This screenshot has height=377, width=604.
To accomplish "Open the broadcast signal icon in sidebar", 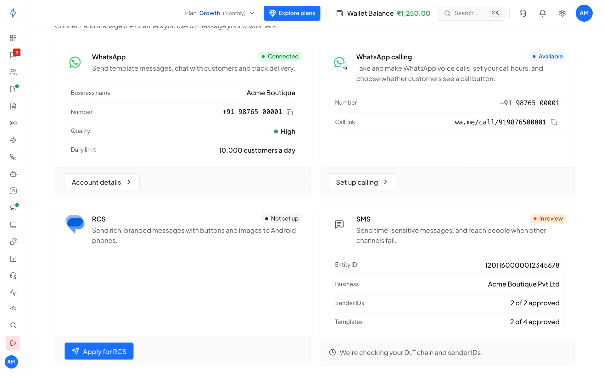I will point(13,123).
